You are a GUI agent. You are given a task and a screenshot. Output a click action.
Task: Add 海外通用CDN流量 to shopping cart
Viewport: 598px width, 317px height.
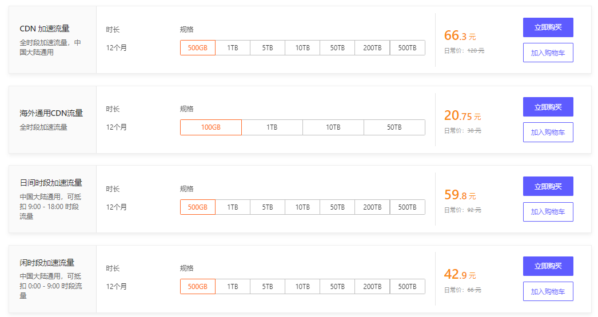click(548, 132)
